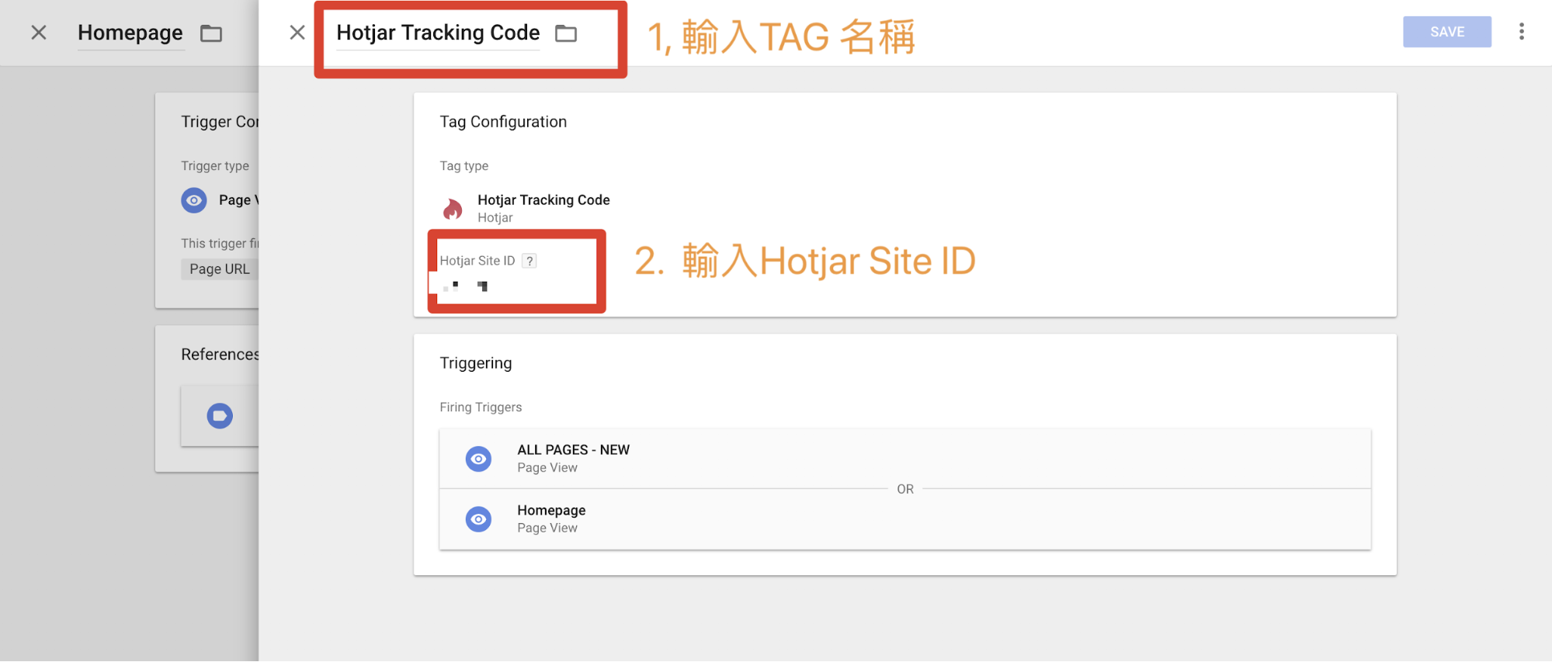Click the Triggering section heading
This screenshot has width=1552, height=662.
click(x=476, y=363)
